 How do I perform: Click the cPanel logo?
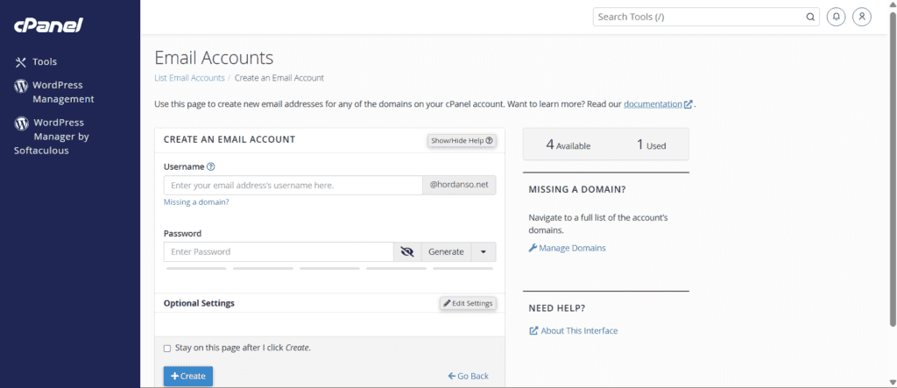tap(49, 25)
